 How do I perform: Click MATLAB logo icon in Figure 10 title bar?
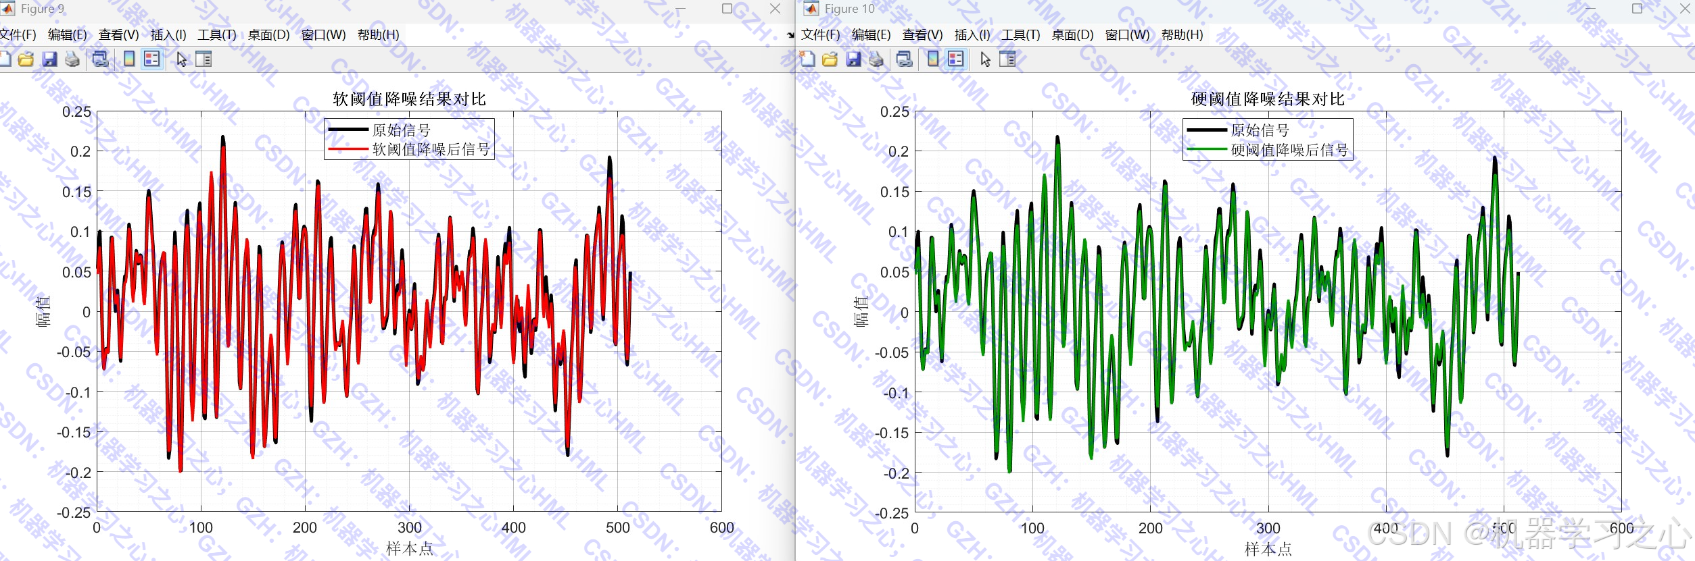(811, 9)
